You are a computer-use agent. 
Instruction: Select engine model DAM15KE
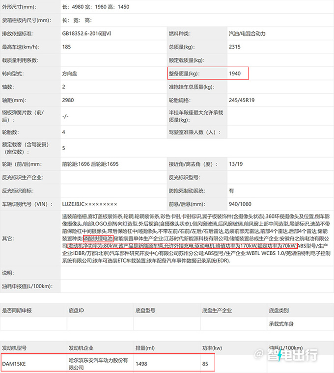click(14, 364)
